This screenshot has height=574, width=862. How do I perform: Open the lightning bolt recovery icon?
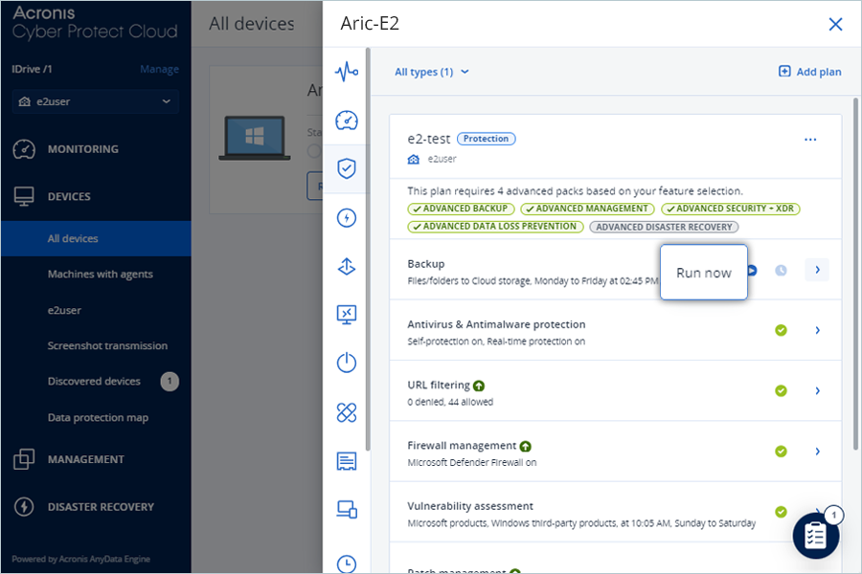coord(347,218)
